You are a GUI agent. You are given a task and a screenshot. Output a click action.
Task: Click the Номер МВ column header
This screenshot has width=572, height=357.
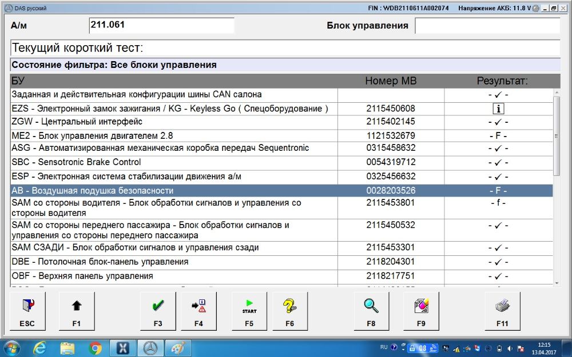point(391,81)
